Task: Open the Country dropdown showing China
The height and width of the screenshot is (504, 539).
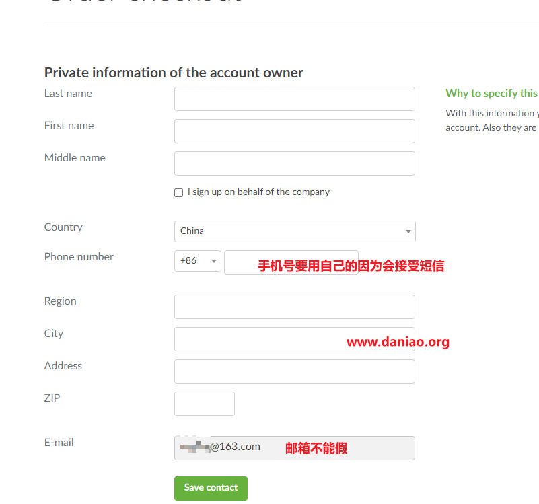Action: [x=295, y=231]
